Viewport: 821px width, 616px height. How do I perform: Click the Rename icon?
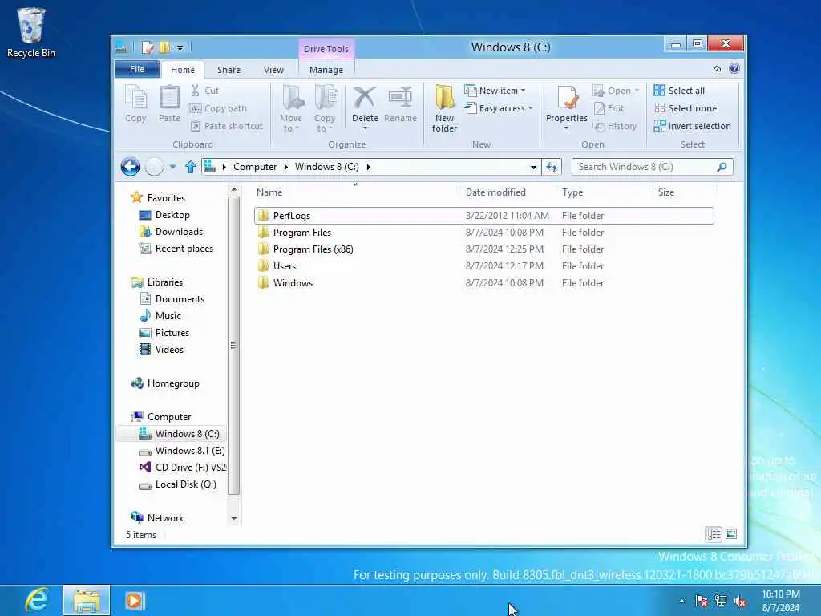(x=401, y=98)
